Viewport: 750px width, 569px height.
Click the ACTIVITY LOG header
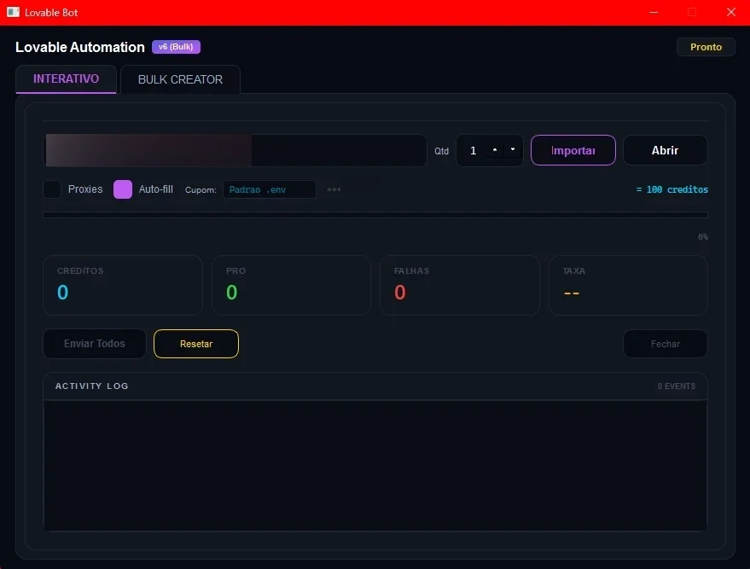(92, 386)
